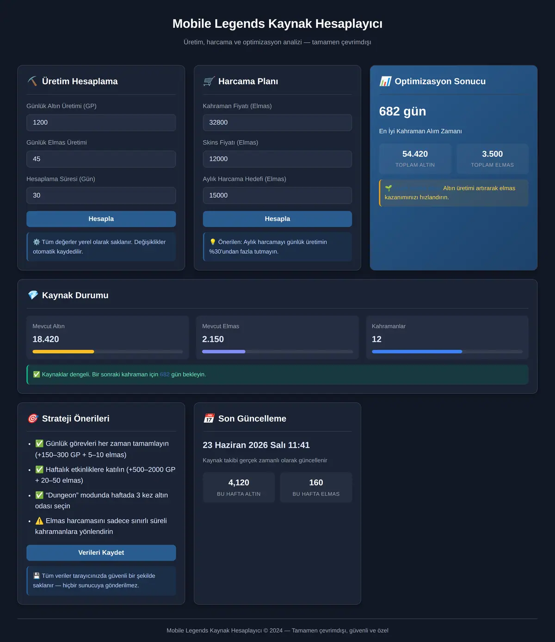Save data with the Verileri Kaydet button
This screenshot has height=642, width=555.
pyautogui.click(x=101, y=553)
